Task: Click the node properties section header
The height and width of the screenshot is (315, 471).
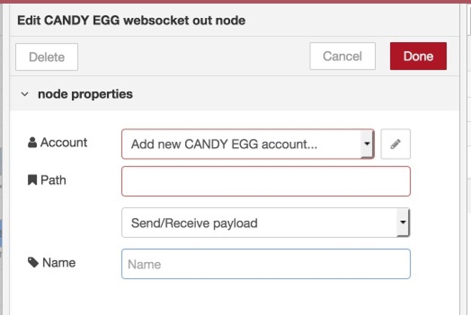Action: coord(234,94)
